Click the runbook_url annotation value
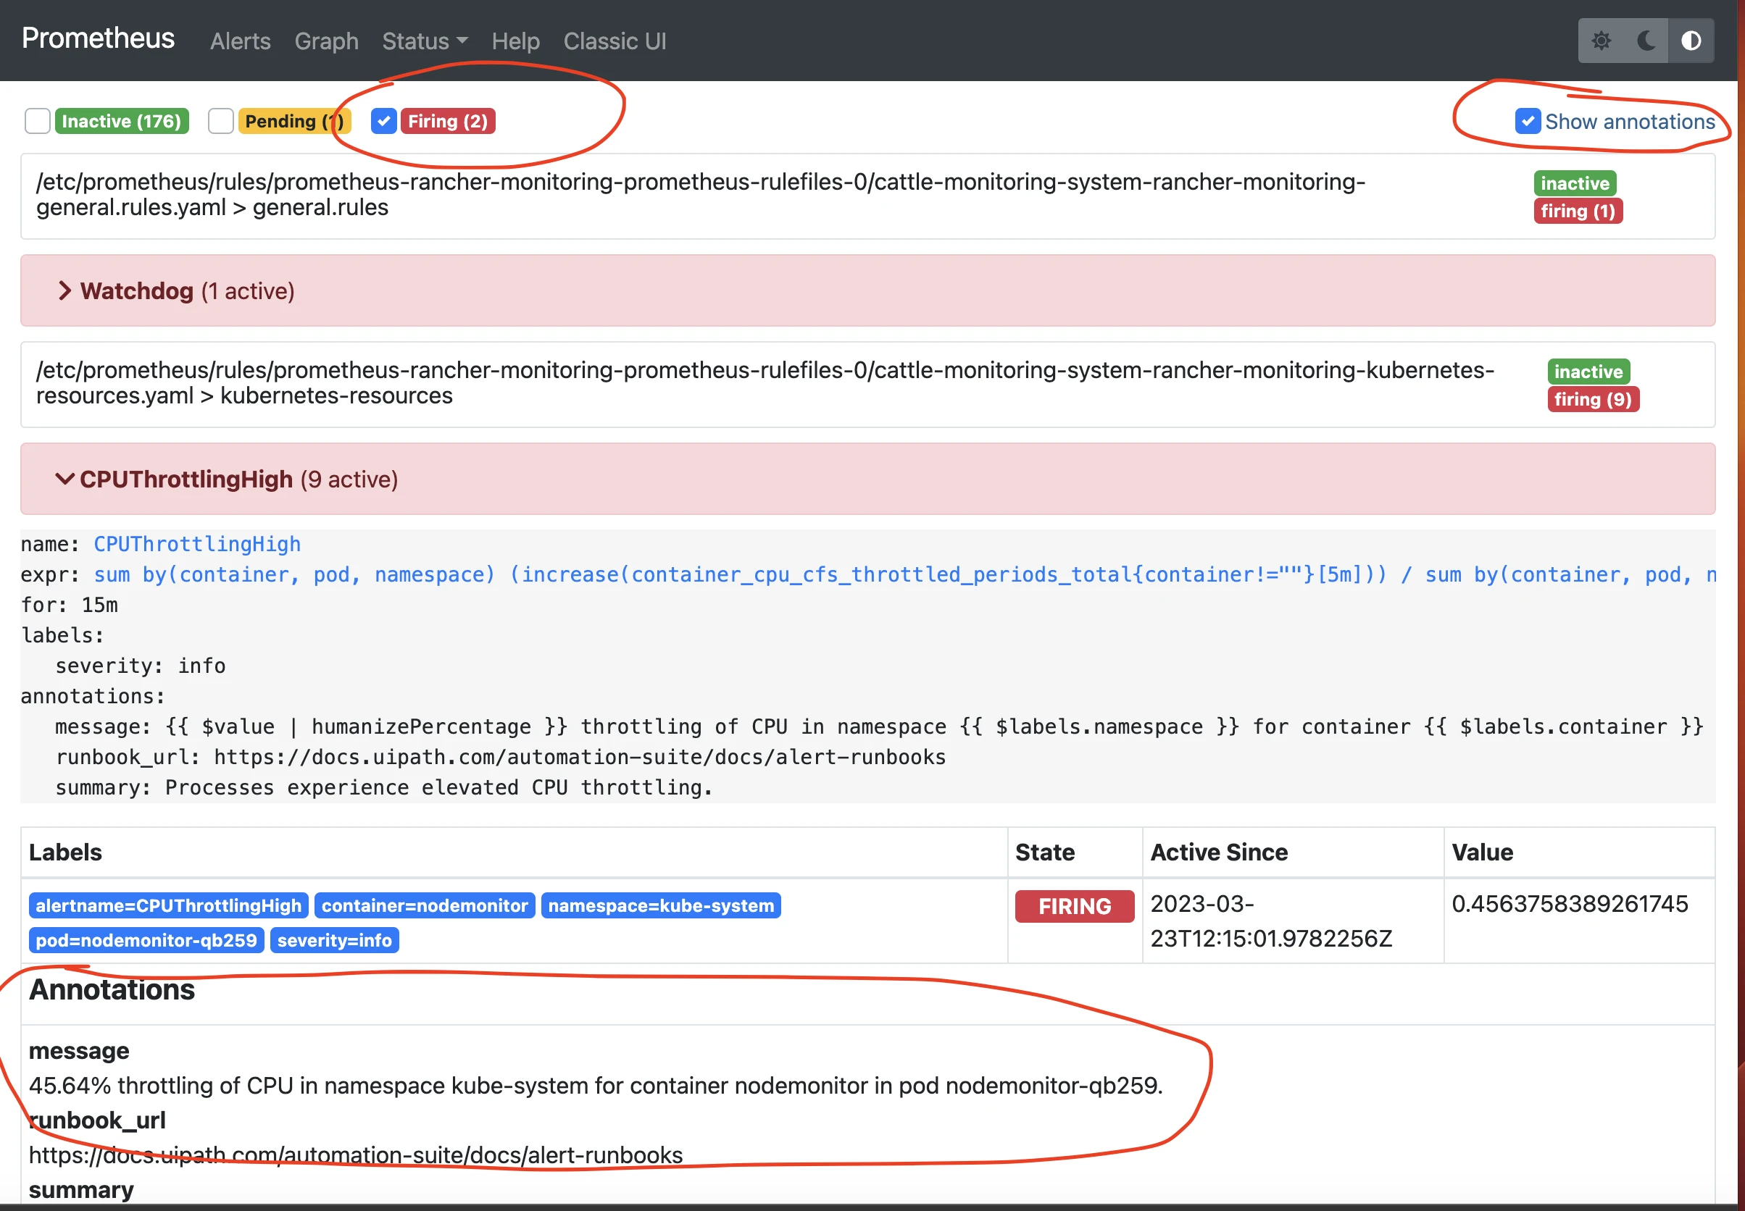Viewport: 1745px width, 1211px height. click(356, 1155)
